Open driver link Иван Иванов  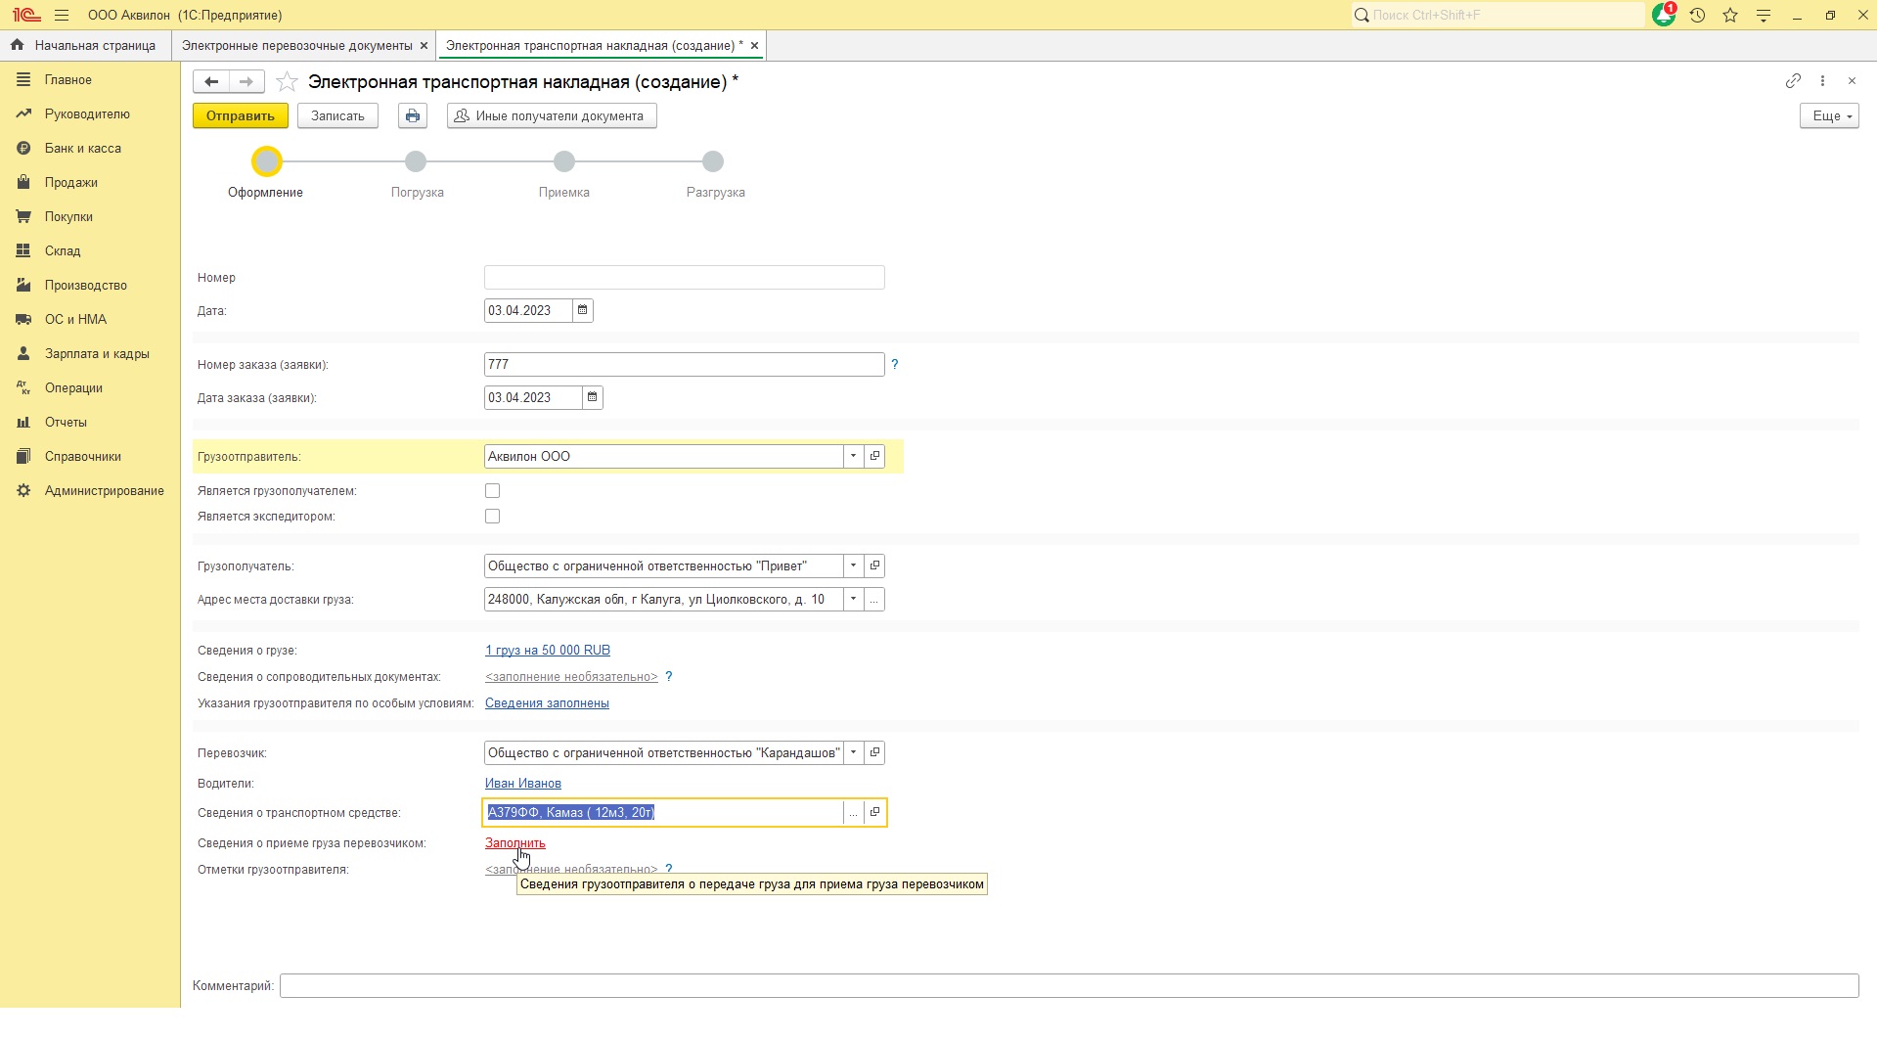(523, 783)
